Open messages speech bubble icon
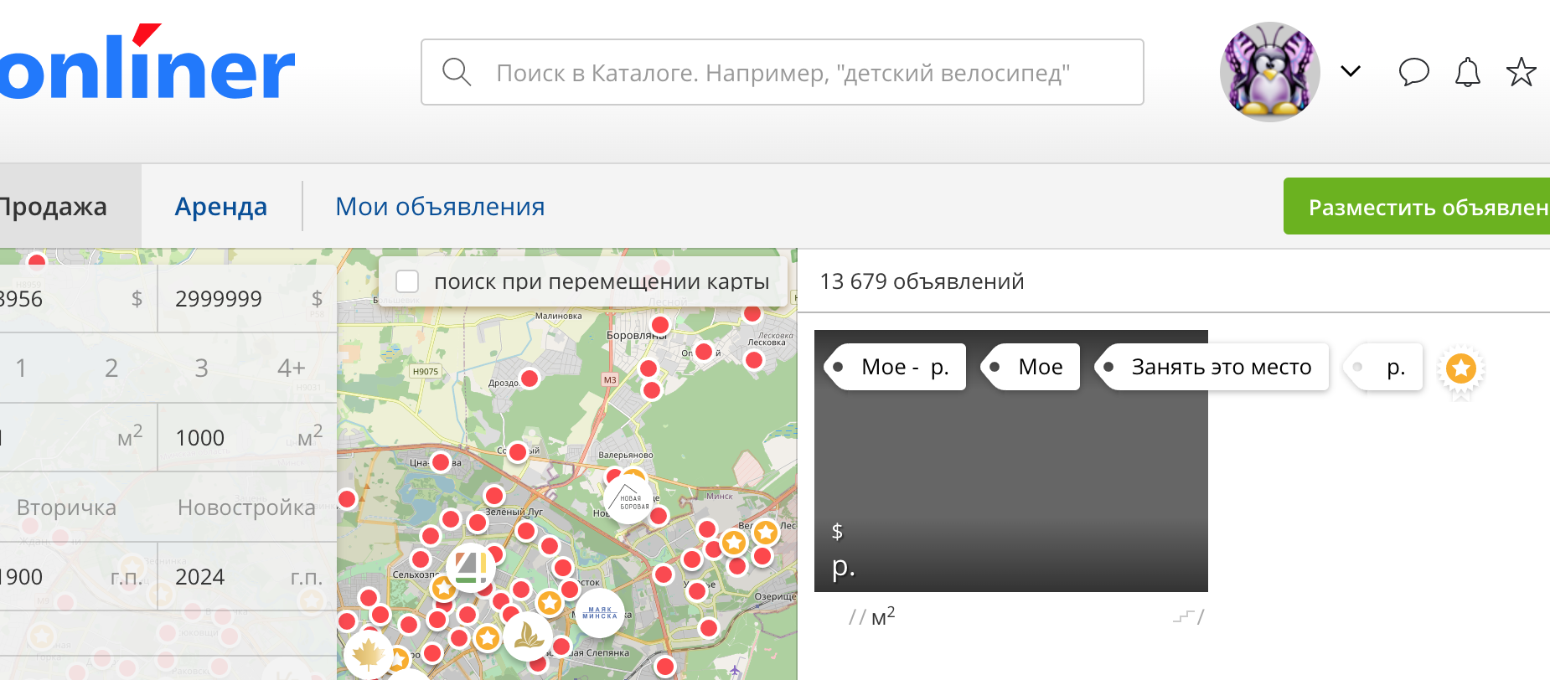 click(x=1413, y=72)
